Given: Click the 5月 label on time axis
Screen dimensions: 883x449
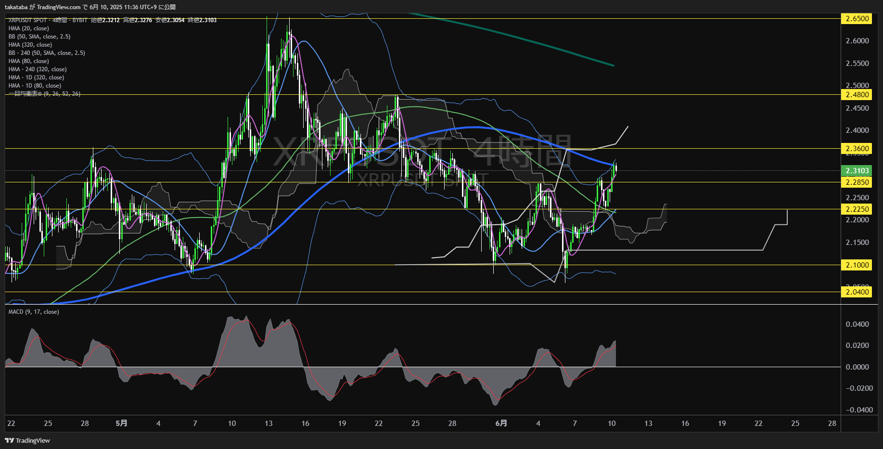Looking at the screenshot, I should [x=122, y=423].
